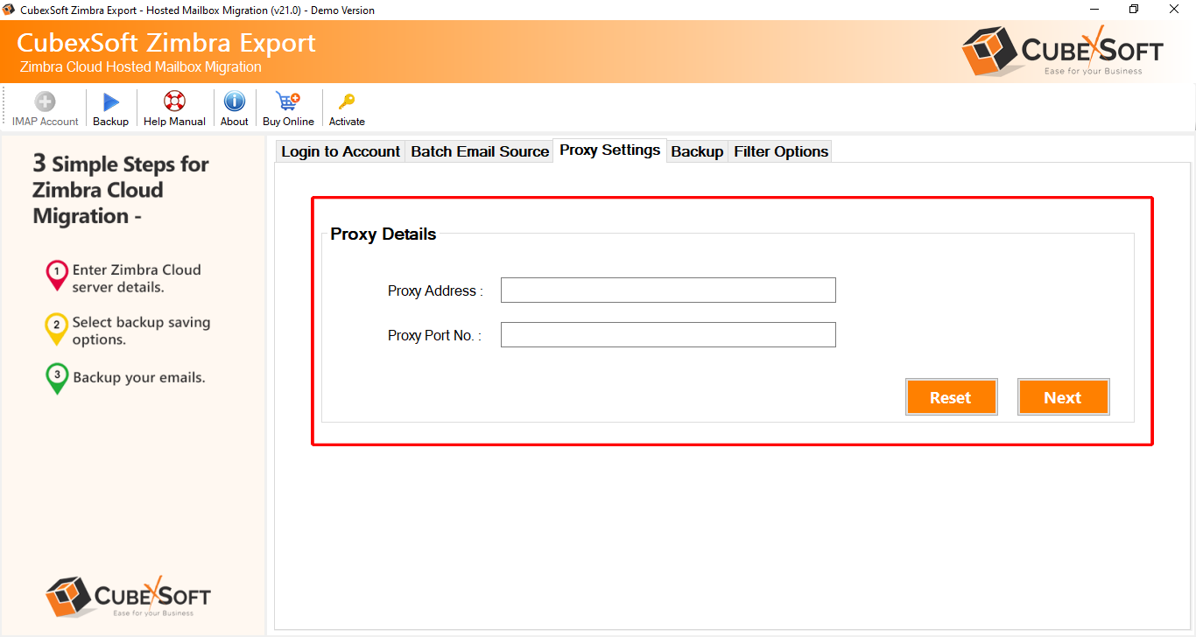Click the IMAP Account toolbar icon

(x=46, y=101)
